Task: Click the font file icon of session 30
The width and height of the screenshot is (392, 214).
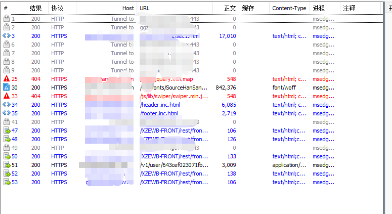Action: (x=7, y=87)
